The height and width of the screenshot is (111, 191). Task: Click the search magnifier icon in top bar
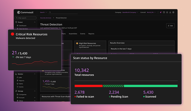pyautogui.click(x=50, y=12)
